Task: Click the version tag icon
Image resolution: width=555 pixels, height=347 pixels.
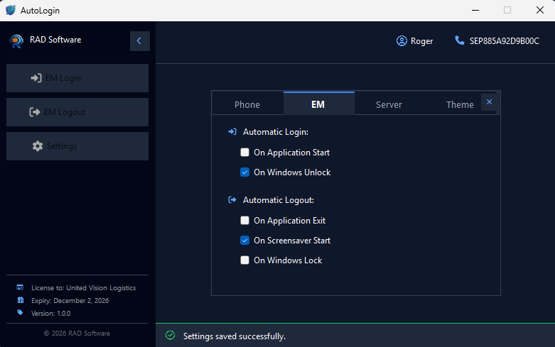Action: [x=20, y=312]
